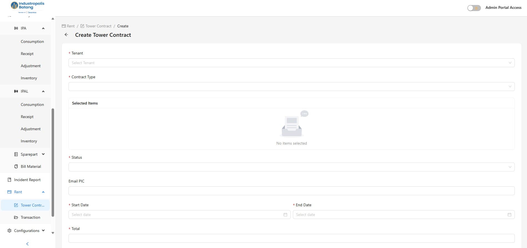Go back using the arrow beside Create Tower Contract
The image size is (527, 248).
pos(66,35)
